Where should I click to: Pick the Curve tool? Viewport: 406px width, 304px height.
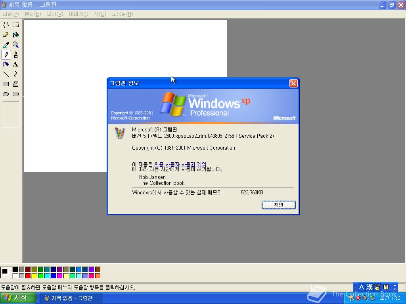tap(16, 74)
